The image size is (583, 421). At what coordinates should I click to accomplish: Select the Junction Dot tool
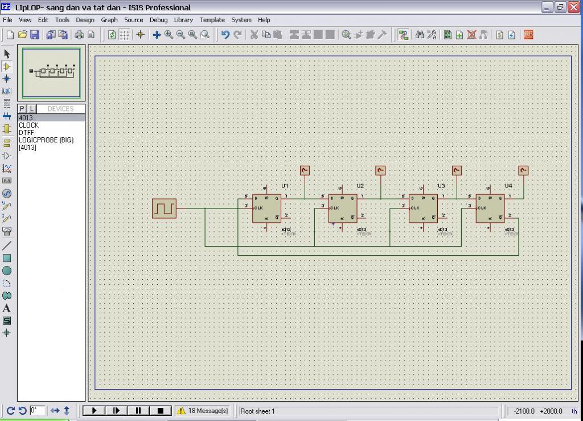coord(7,79)
